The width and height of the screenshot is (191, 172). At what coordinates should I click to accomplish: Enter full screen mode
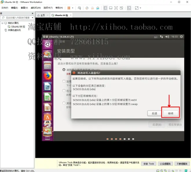(116, 8)
